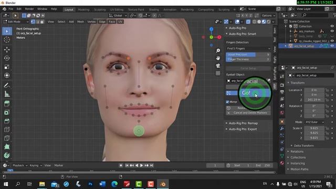Image resolution: width=336 pixels, height=189 pixels.
Task: Collapse the Auto-Rig Pro: Smart panel
Action: [x=242, y=34]
